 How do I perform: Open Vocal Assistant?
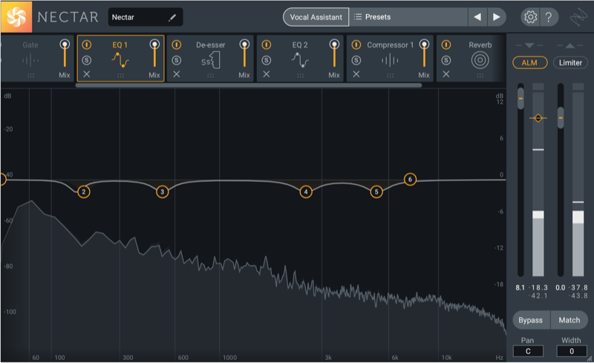[316, 17]
